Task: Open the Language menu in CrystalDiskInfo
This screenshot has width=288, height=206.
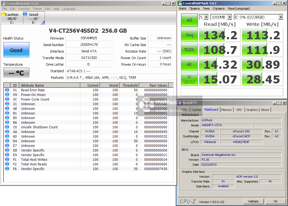Action: coord(69,9)
